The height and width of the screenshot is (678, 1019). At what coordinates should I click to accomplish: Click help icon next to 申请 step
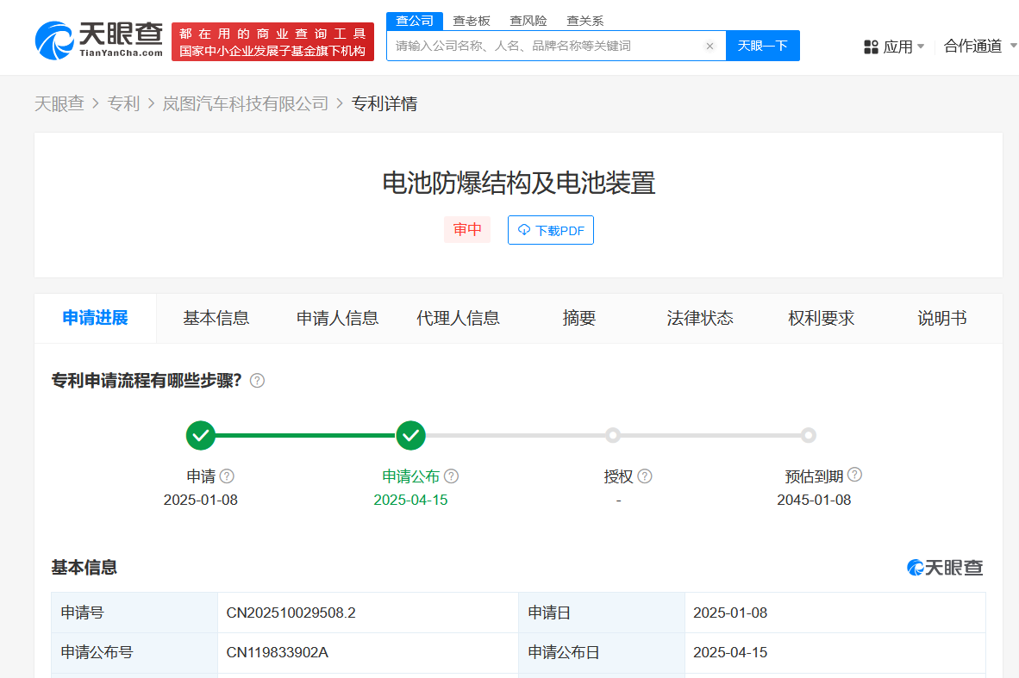point(227,476)
